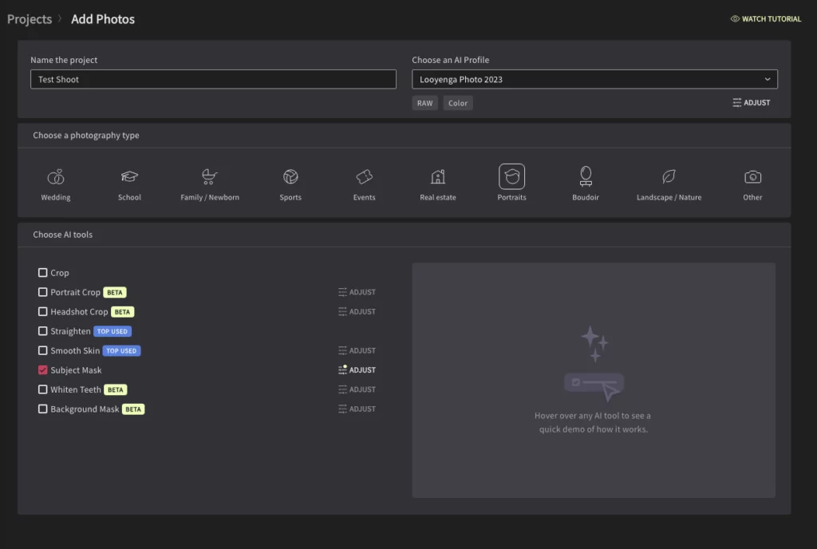This screenshot has height=549, width=817.
Task: Expand the Straighten tool checkbox option
Action: coord(42,331)
